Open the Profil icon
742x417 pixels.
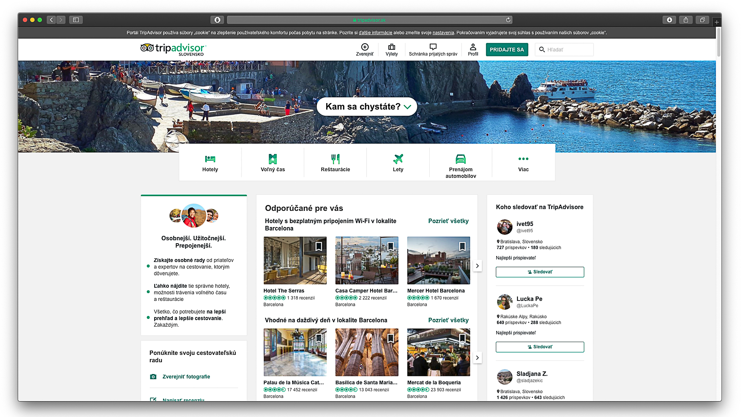(473, 50)
